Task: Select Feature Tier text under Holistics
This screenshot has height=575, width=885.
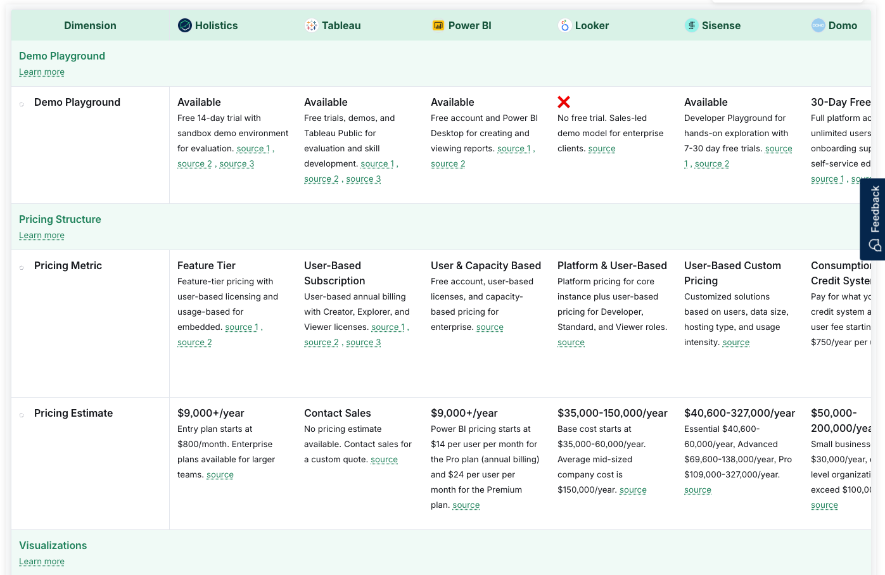Action: click(207, 265)
